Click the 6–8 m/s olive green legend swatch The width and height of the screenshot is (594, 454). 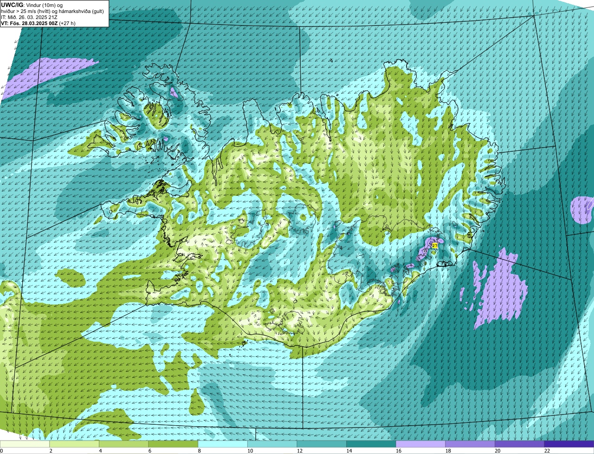click(x=173, y=444)
